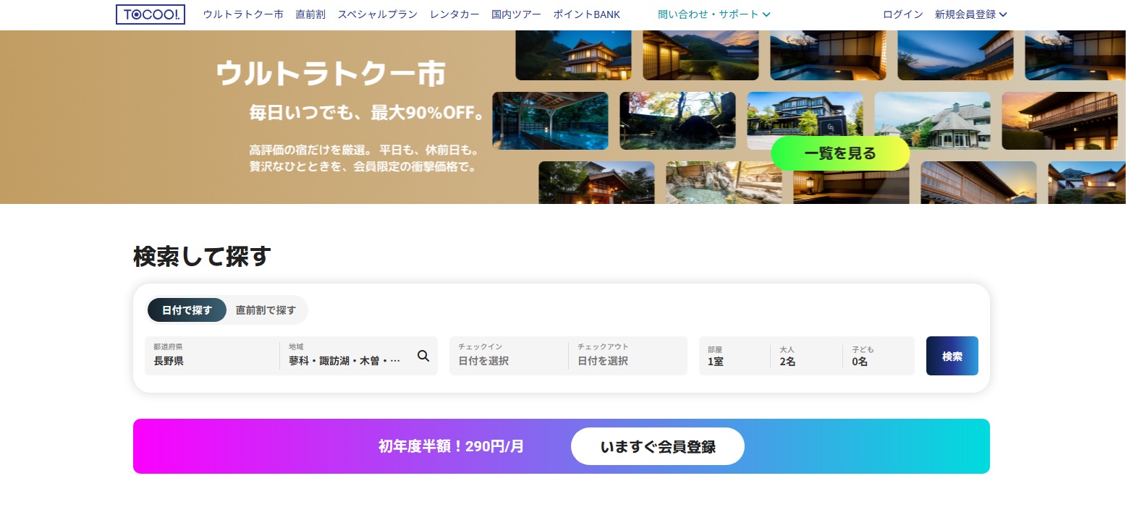Viewport: 1126px width, 507px height.
Task: Switch to 直前割で探す search mode
Action: (x=266, y=310)
